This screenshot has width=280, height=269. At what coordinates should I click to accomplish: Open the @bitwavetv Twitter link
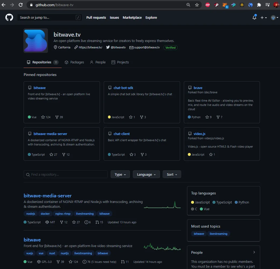[118, 47]
